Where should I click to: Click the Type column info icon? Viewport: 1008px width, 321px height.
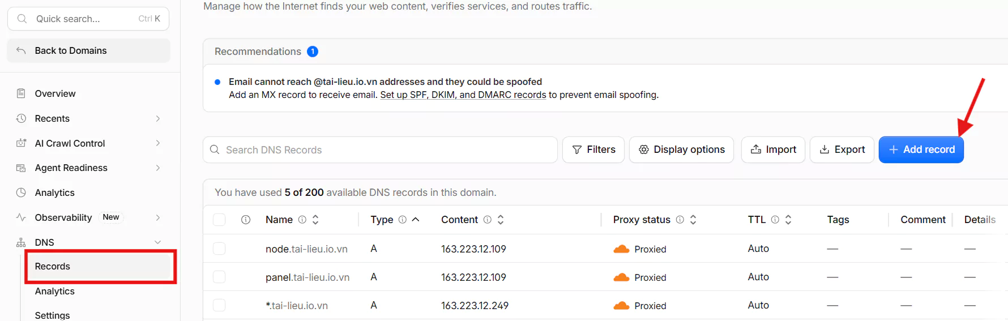click(x=403, y=220)
